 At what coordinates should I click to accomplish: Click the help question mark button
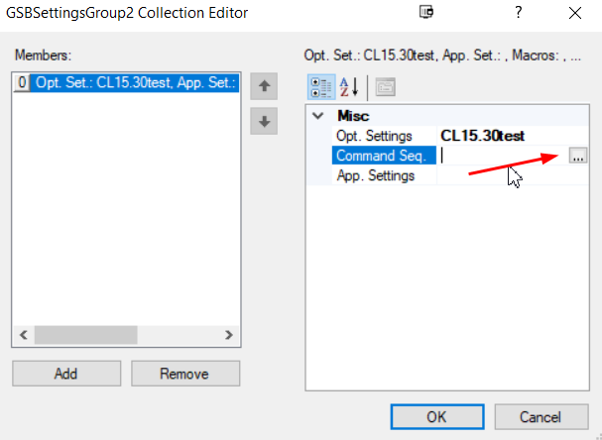pos(517,14)
